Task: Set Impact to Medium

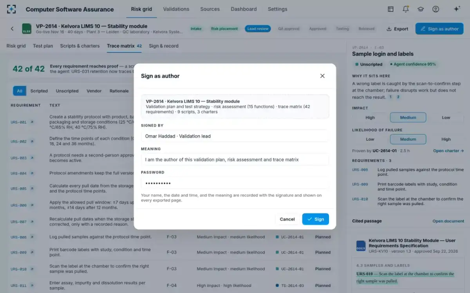Action: click(x=408, y=118)
